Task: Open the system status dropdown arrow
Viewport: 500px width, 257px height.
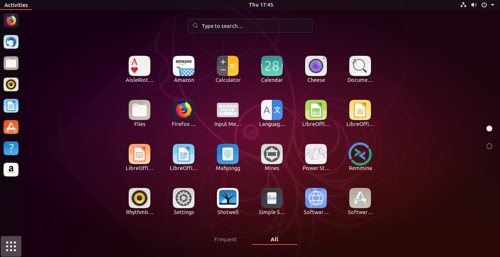Action: coord(494,5)
